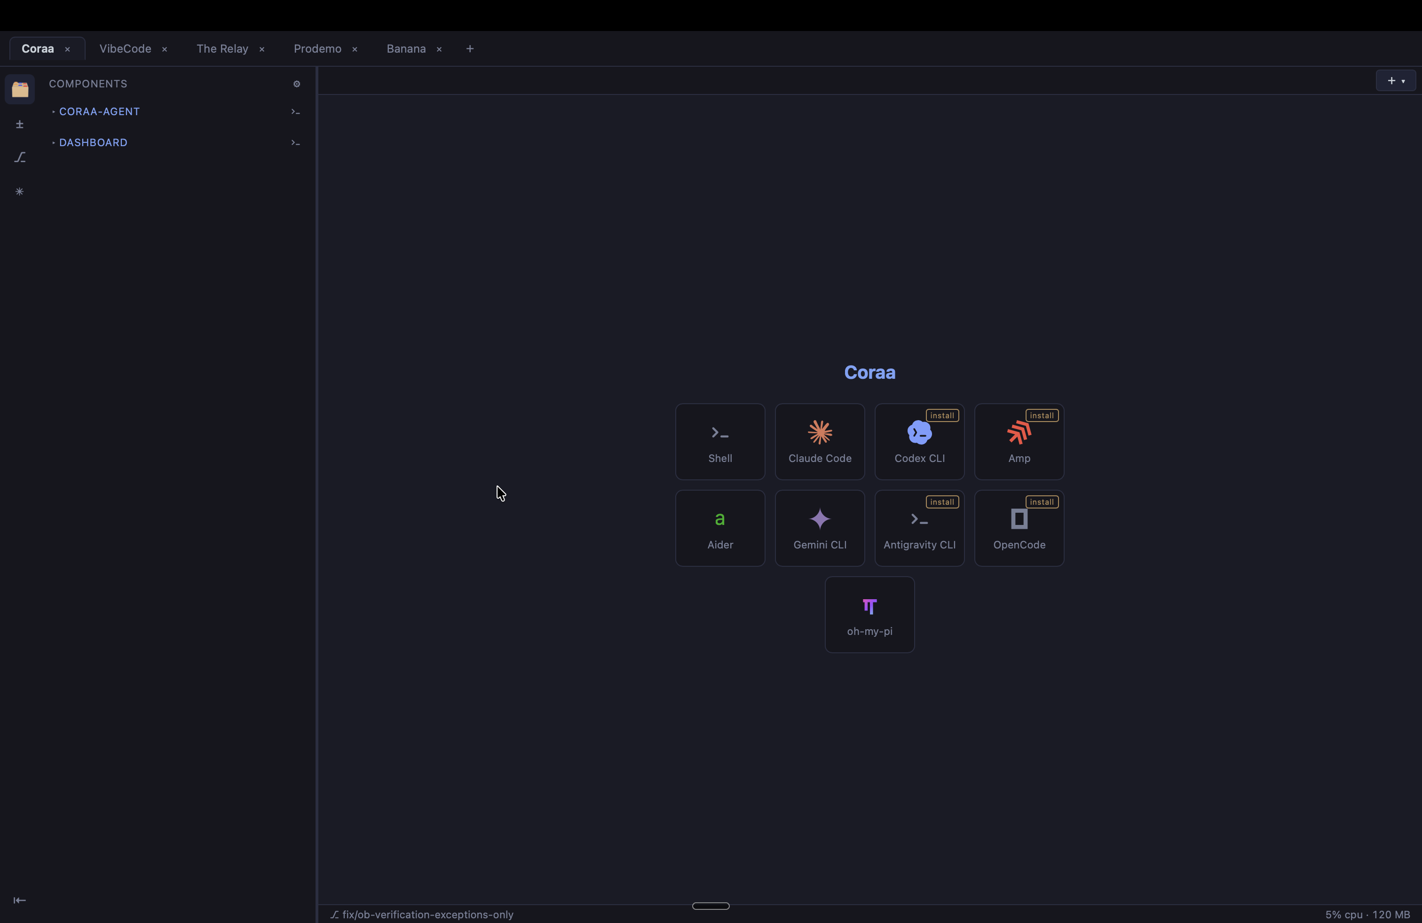The width and height of the screenshot is (1422, 923).
Task: Collapse the sidebar with the arrow icon
Action: click(x=20, y=900)
